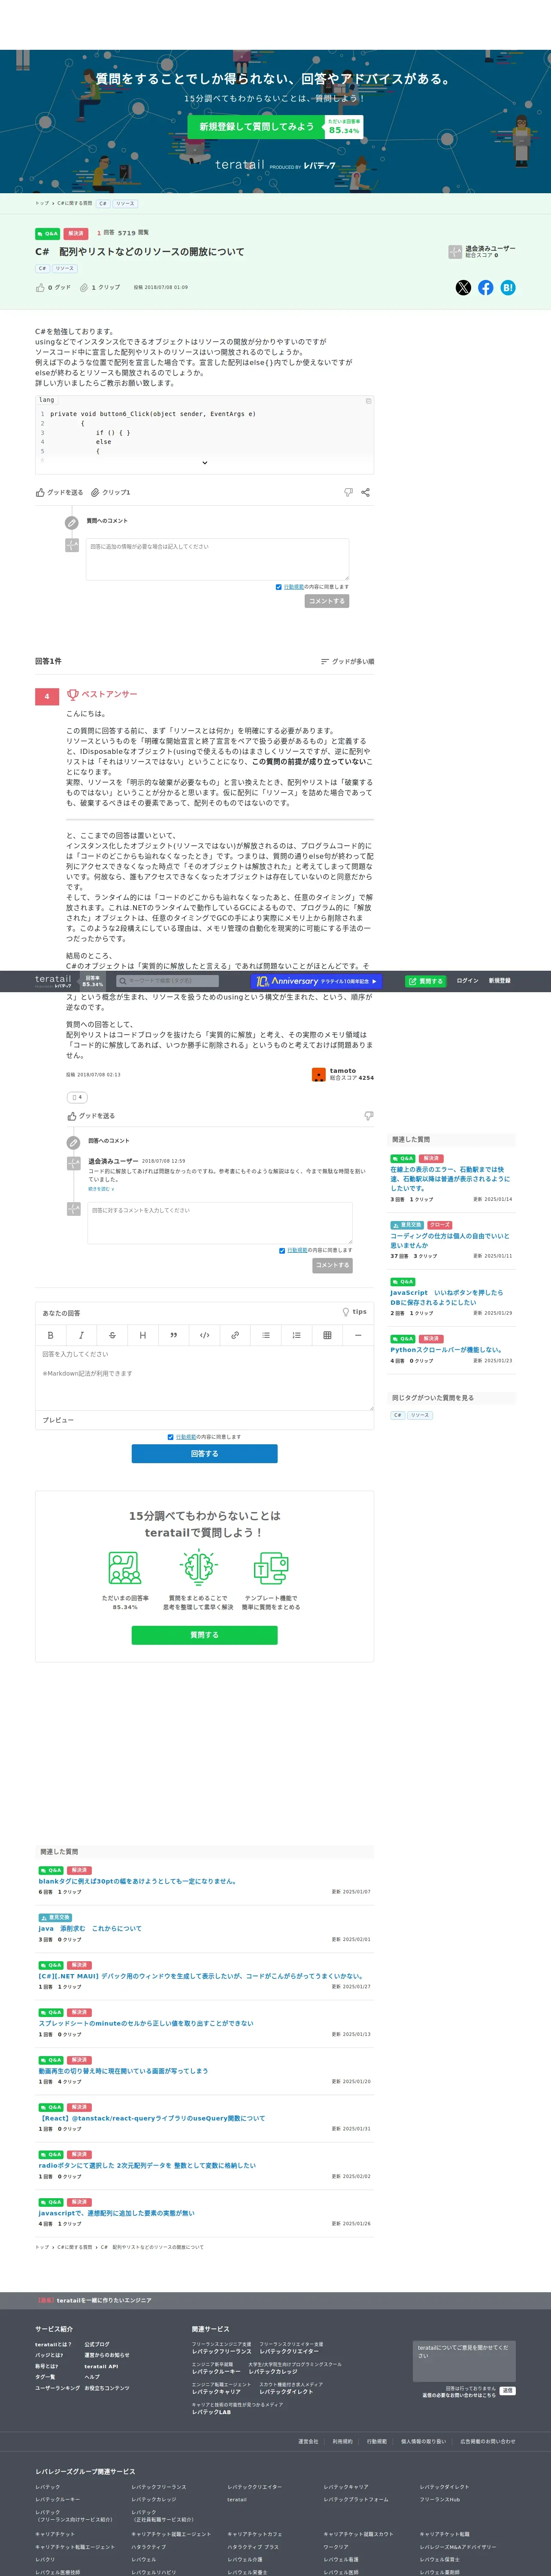Click the footer feedback text field

pyautogui.click(x=464, y=2361)
